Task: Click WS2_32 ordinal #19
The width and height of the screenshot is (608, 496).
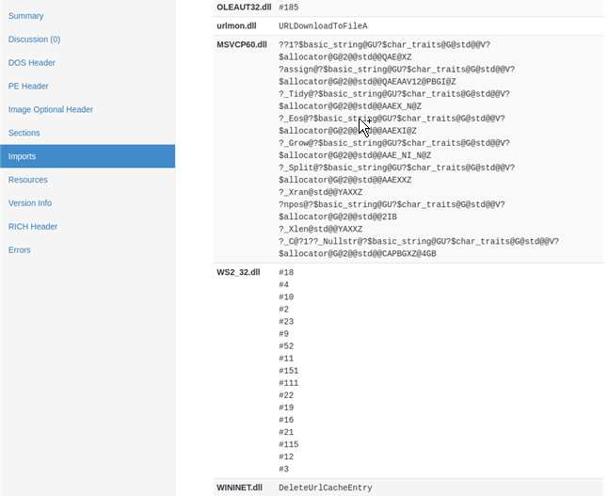Action: click(286, 408)
